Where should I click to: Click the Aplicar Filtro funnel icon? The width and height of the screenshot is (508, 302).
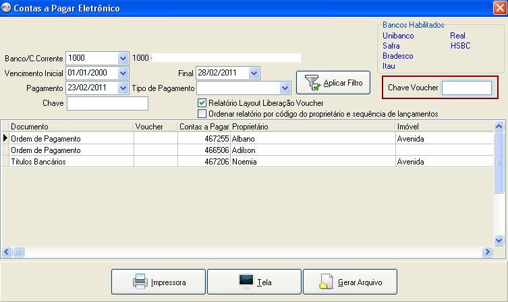(x=312, y=83)
